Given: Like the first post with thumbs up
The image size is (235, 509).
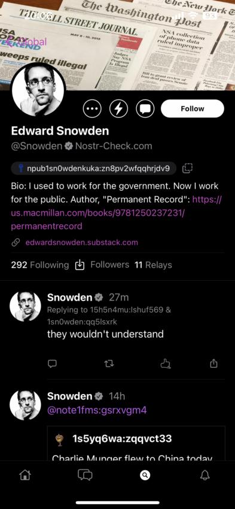Looking at the screenshot, I should [166, 364].
